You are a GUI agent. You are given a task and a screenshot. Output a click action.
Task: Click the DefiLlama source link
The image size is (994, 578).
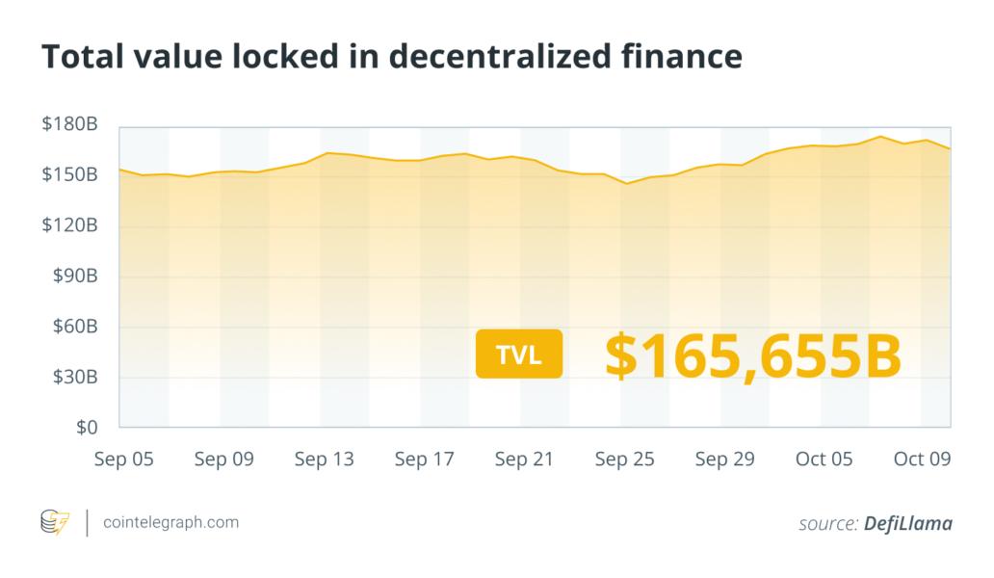pyautogui.click(x=906, y=524)
